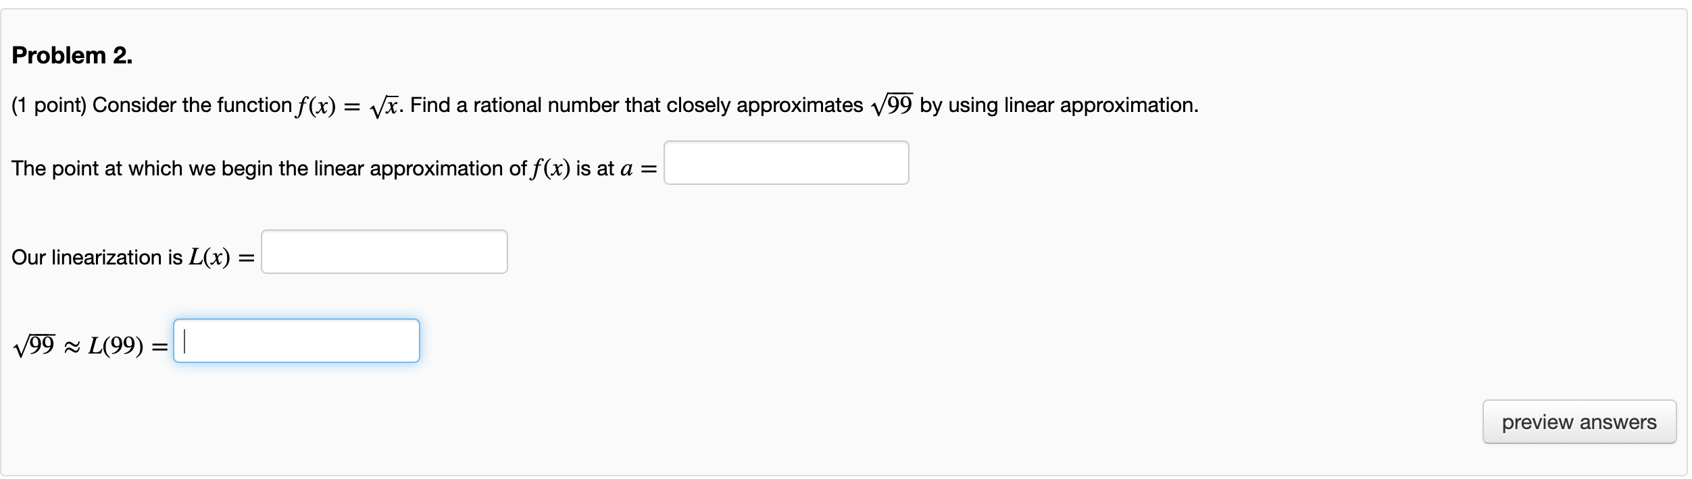Click the words 'closely approximates'
The image size is (1692, 479).
point(764,105)
